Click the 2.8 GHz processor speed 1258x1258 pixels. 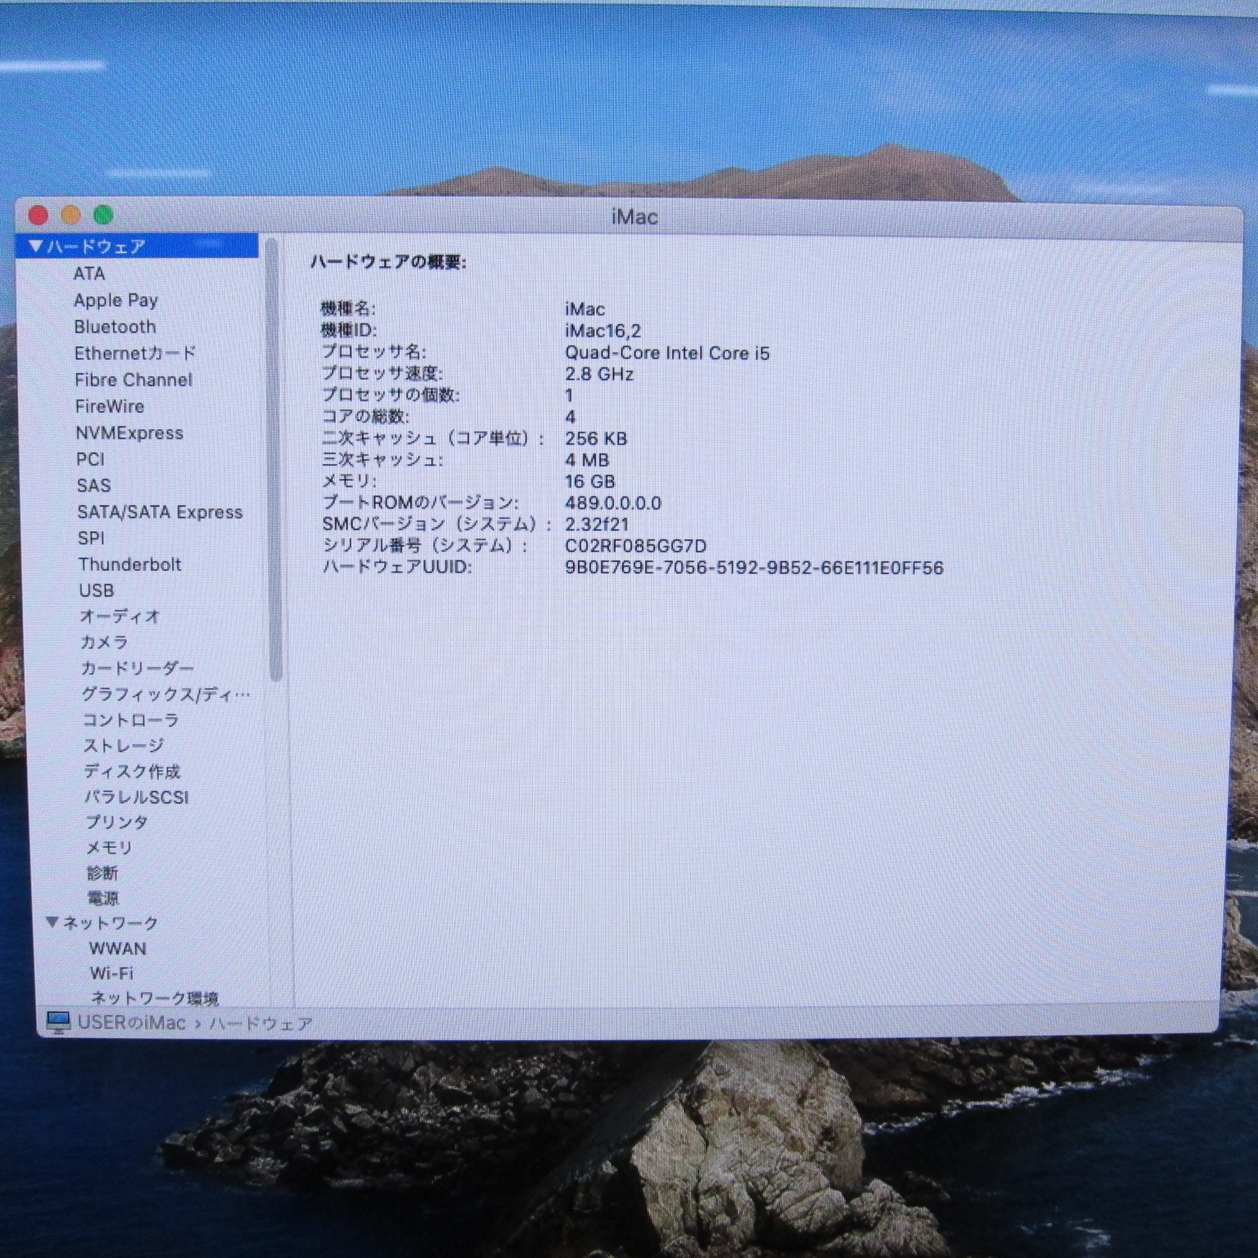tap(599, 375)
